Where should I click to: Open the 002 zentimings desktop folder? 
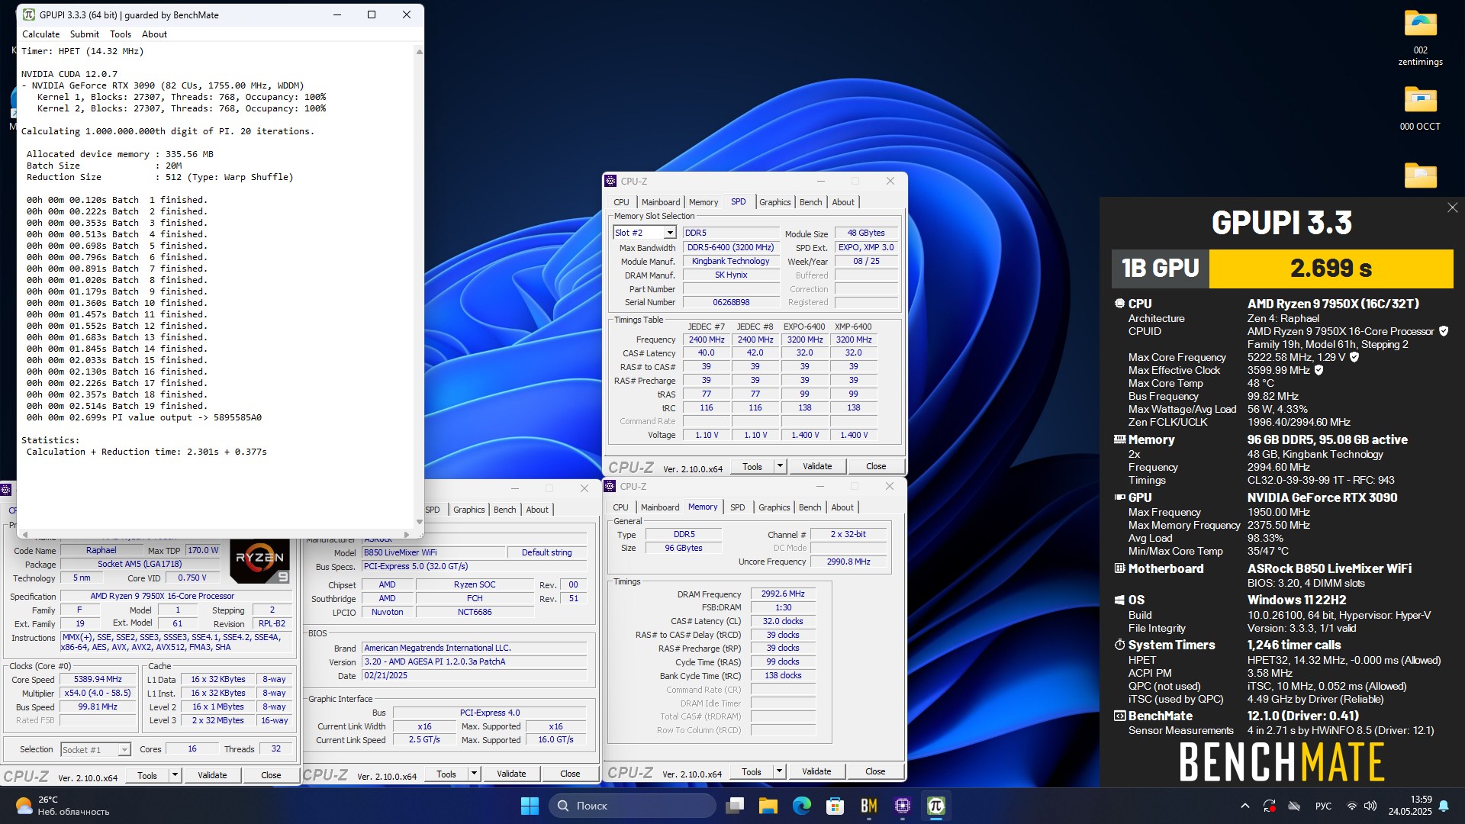click(x=1420, y=38)
